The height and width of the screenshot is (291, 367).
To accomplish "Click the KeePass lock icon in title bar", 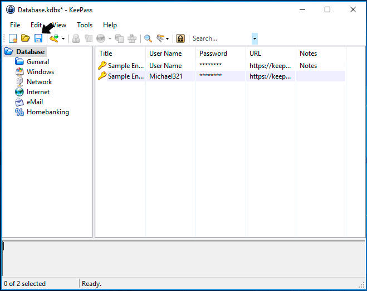I will pyautogui.click(x=11, y=9).
